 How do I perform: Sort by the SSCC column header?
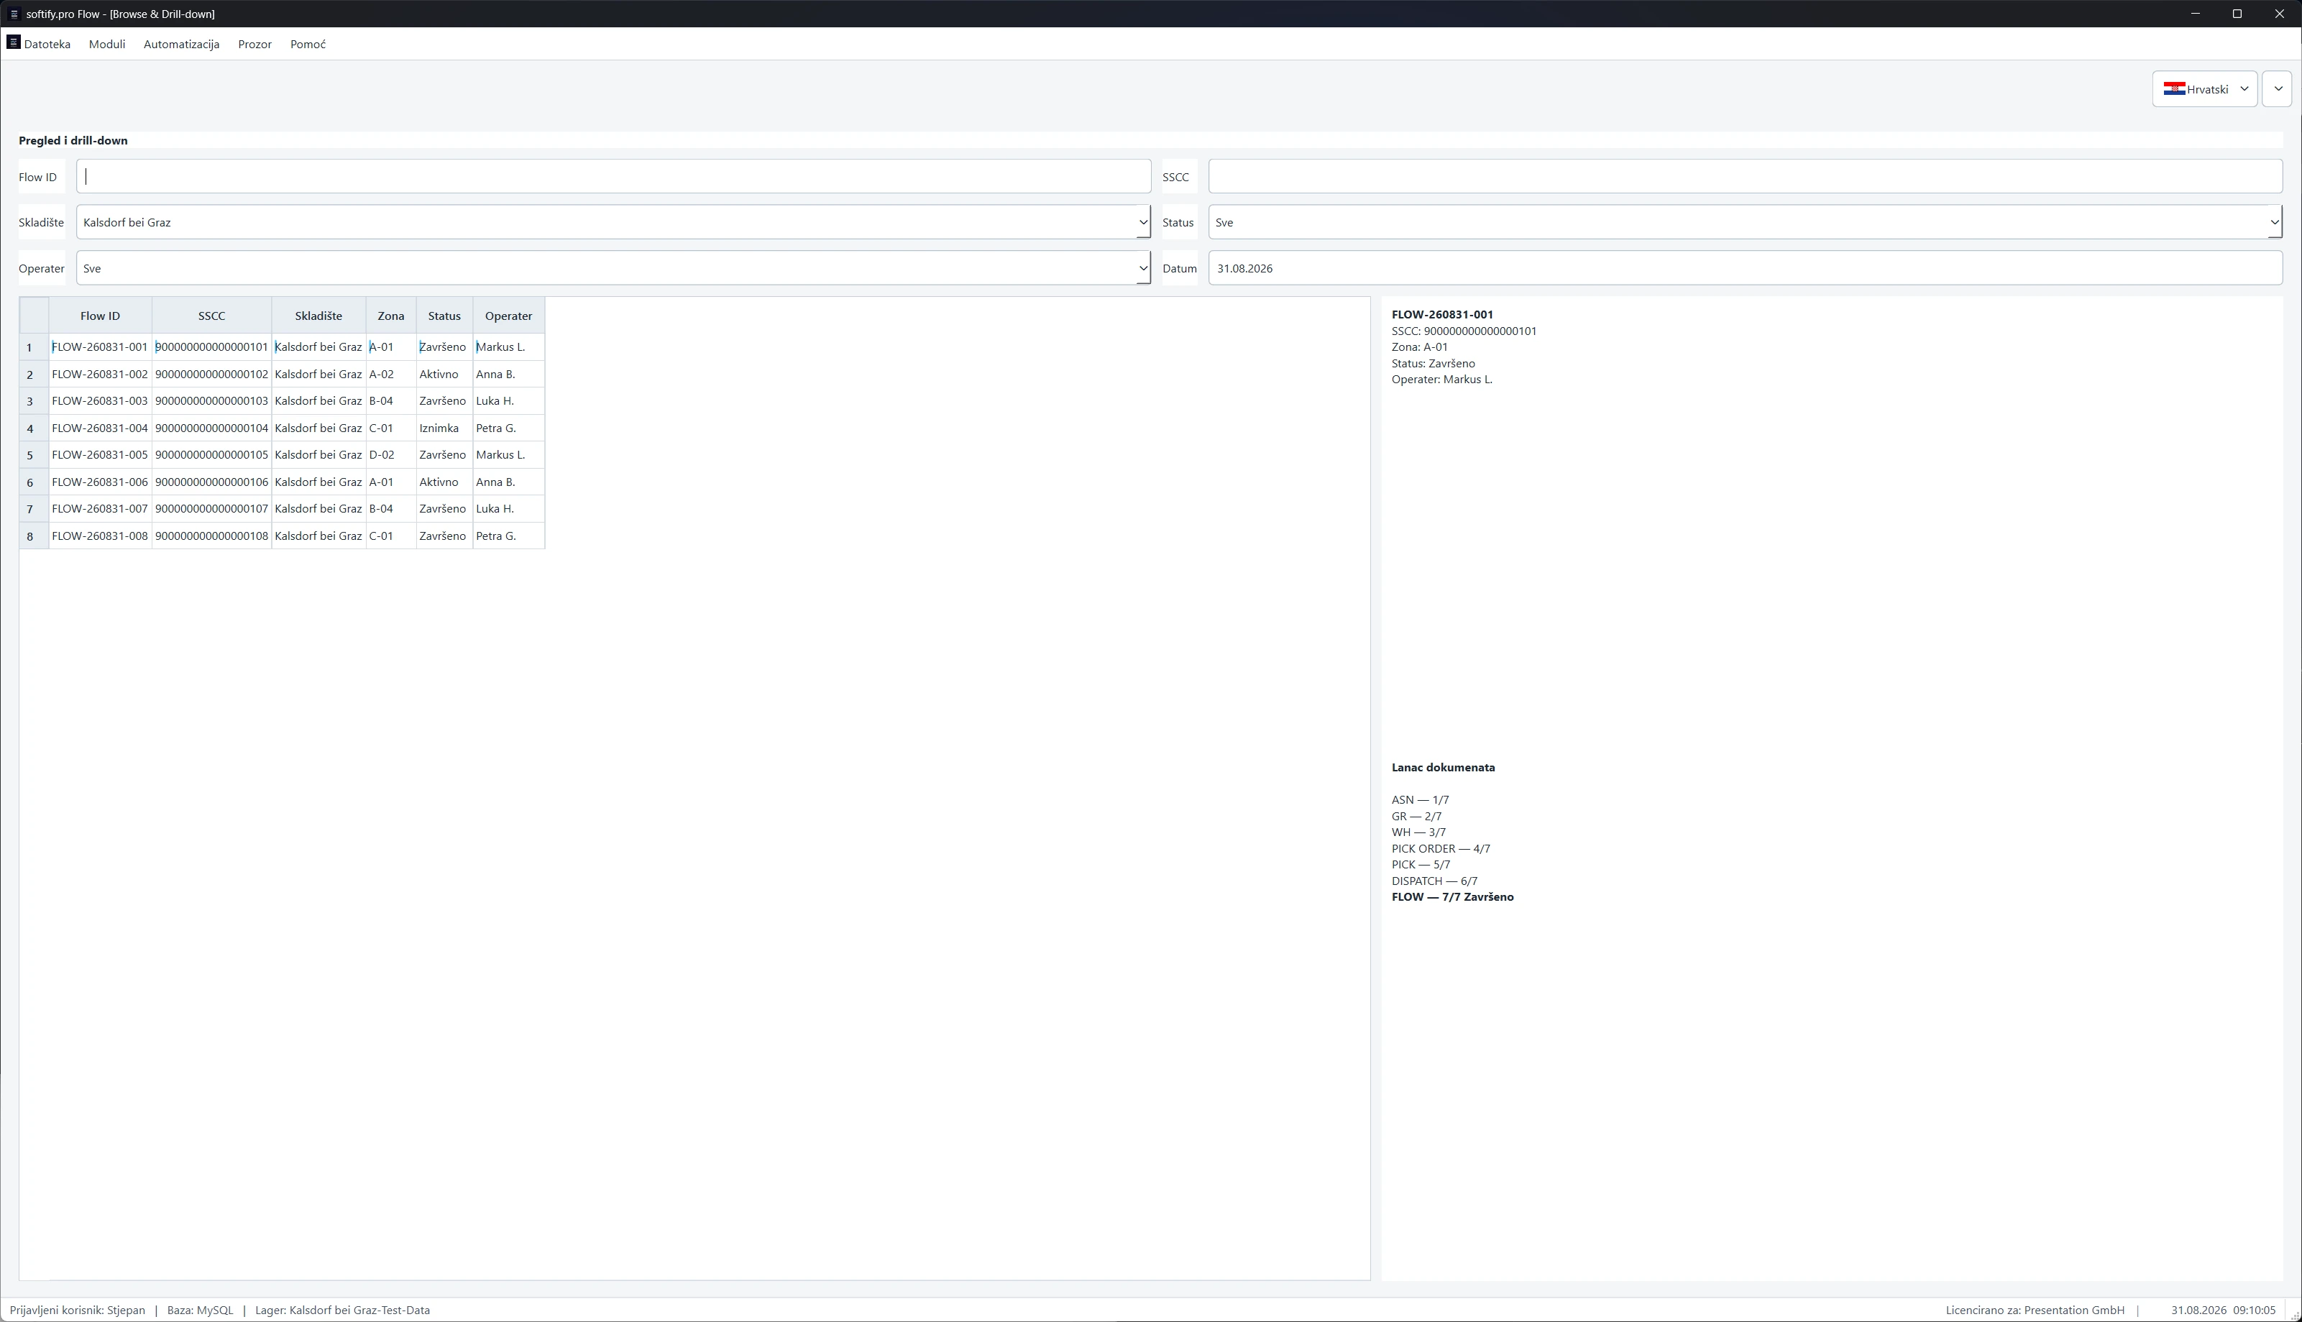(211, 316)
